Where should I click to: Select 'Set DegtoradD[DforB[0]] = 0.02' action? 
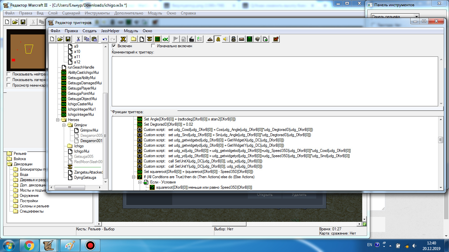tap(168, 124)
